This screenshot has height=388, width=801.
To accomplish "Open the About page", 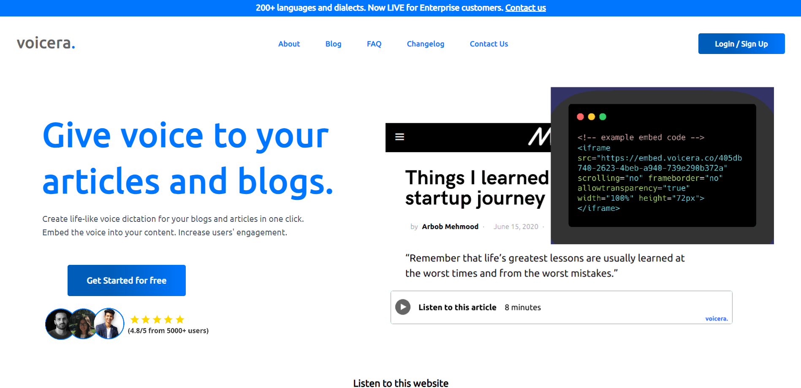I will coord(289,44).
